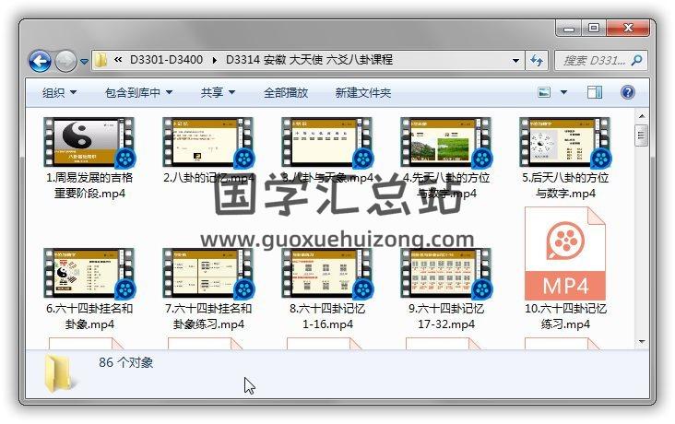Image resolution: width=675 pixels, height=424 pixels.
Task: Click the Help question mark icon
Action: [x=628, y=92]
